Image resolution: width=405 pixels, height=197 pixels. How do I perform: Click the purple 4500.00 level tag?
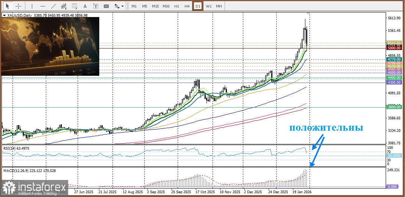click(x=394, y=73)
